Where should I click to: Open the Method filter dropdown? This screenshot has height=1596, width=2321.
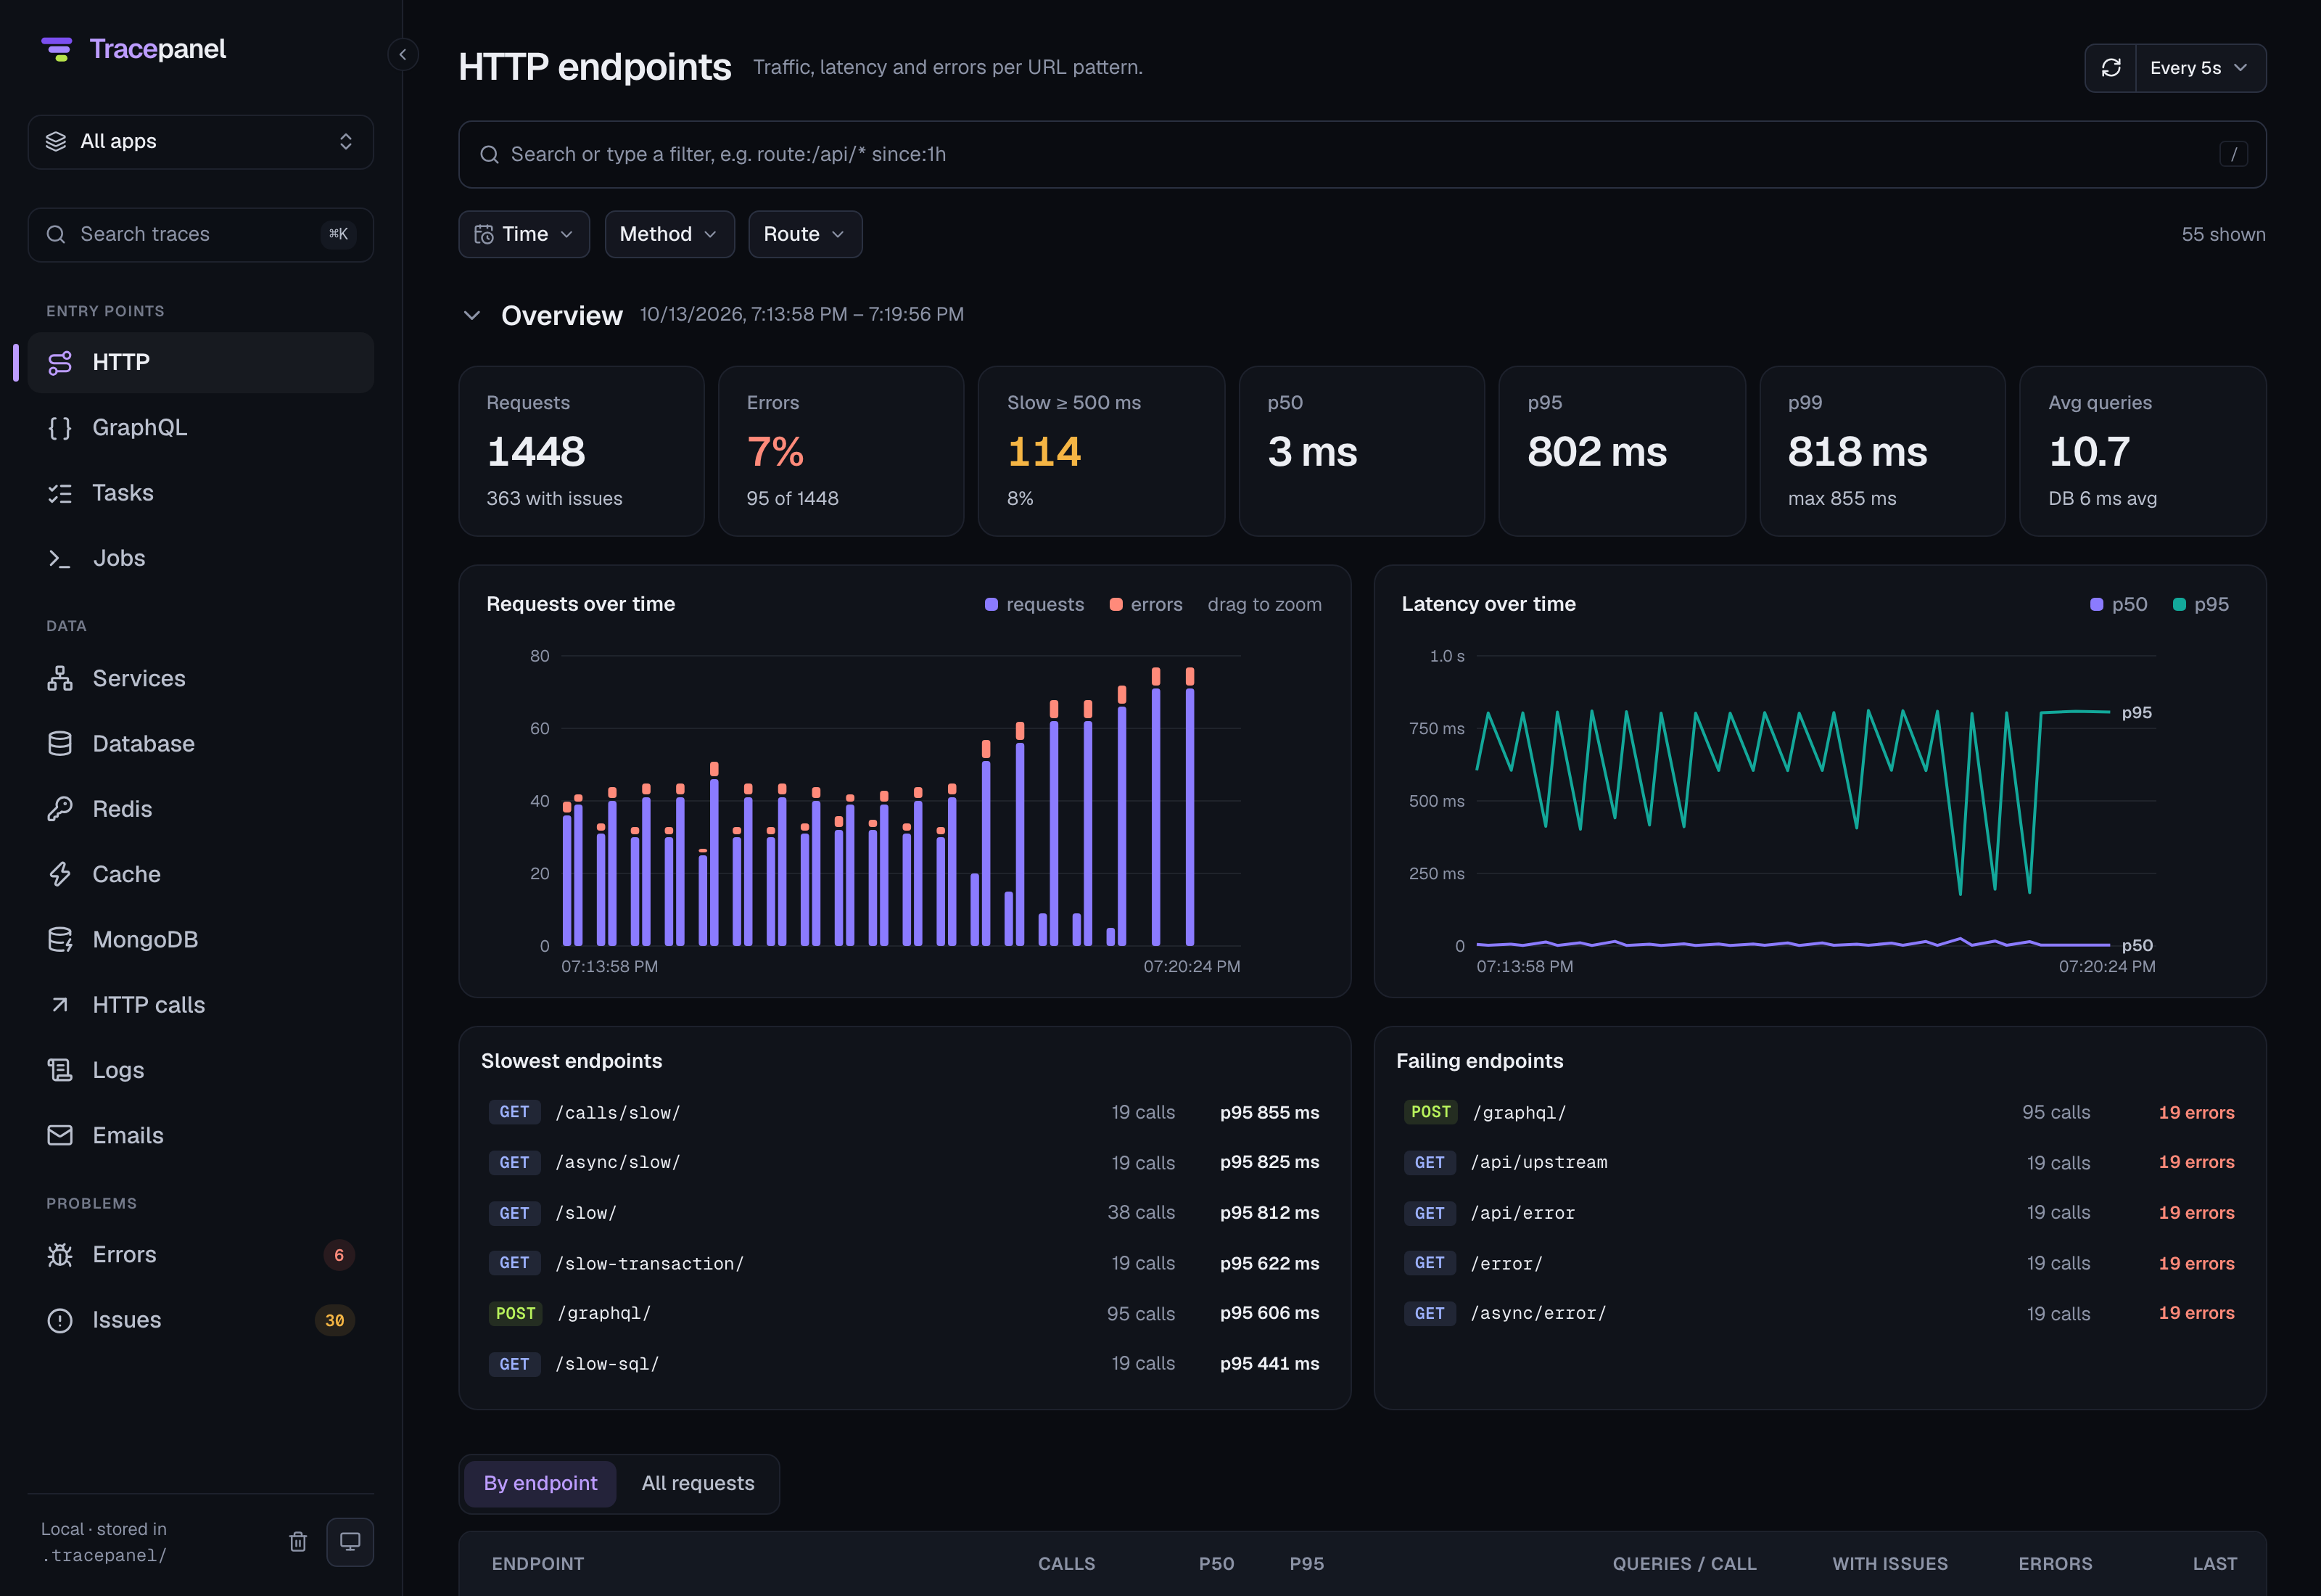click(x=669, y=234)
